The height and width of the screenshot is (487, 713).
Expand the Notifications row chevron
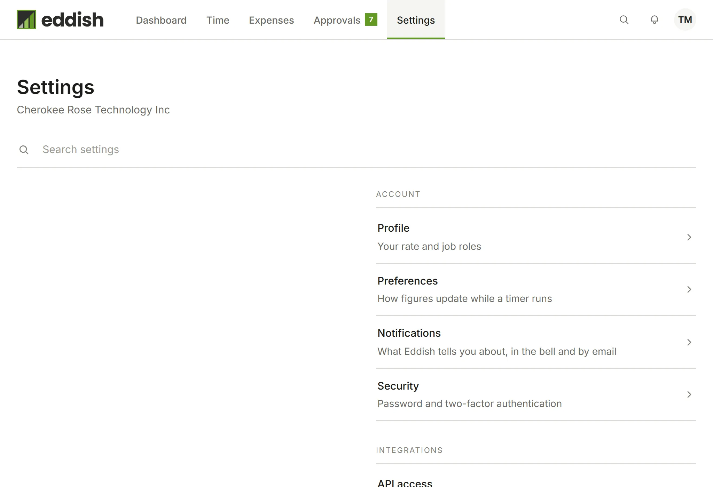coord(689,342)
